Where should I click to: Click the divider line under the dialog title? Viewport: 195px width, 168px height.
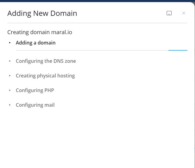pyautogui.click(x=97, y=23)
